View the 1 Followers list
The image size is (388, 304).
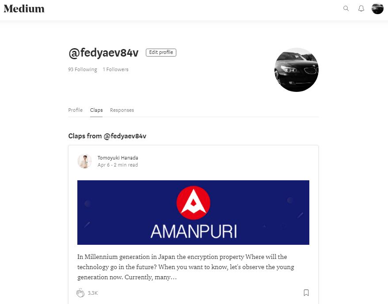[x=115, y=69]
